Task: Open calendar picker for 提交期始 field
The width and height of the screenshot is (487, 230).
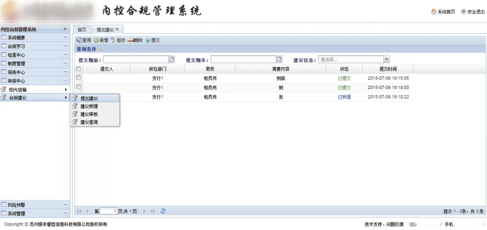Action: coord(172,59)
